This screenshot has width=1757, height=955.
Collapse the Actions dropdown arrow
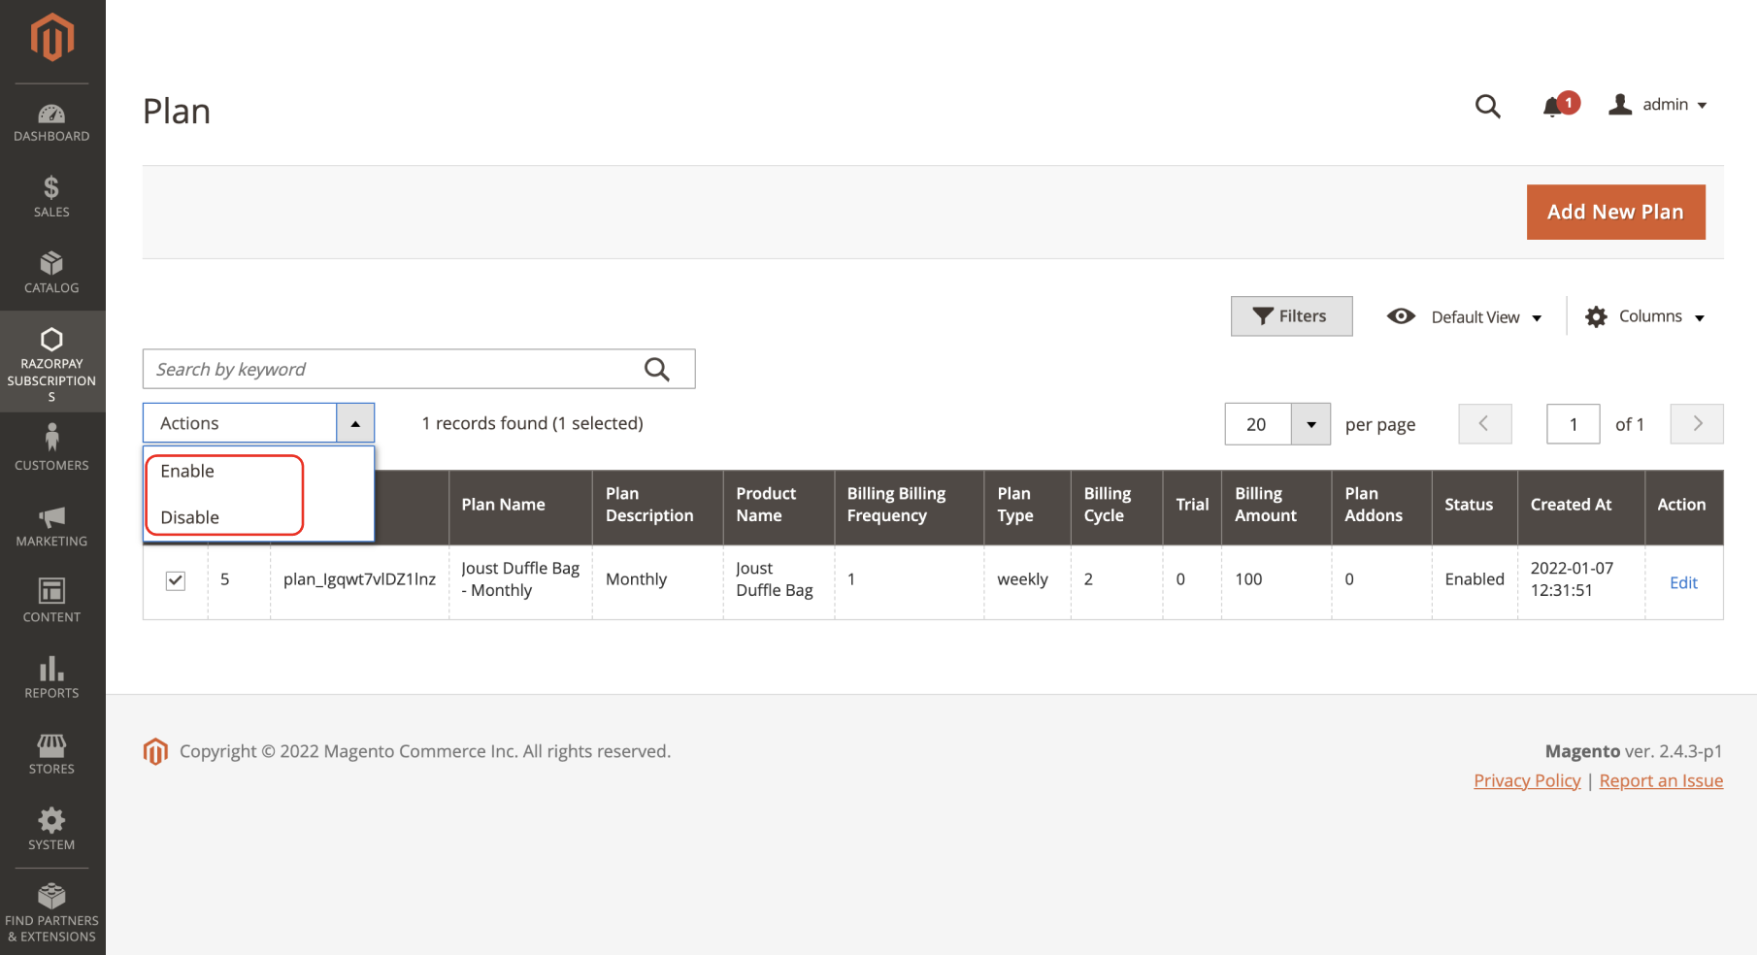355,422
